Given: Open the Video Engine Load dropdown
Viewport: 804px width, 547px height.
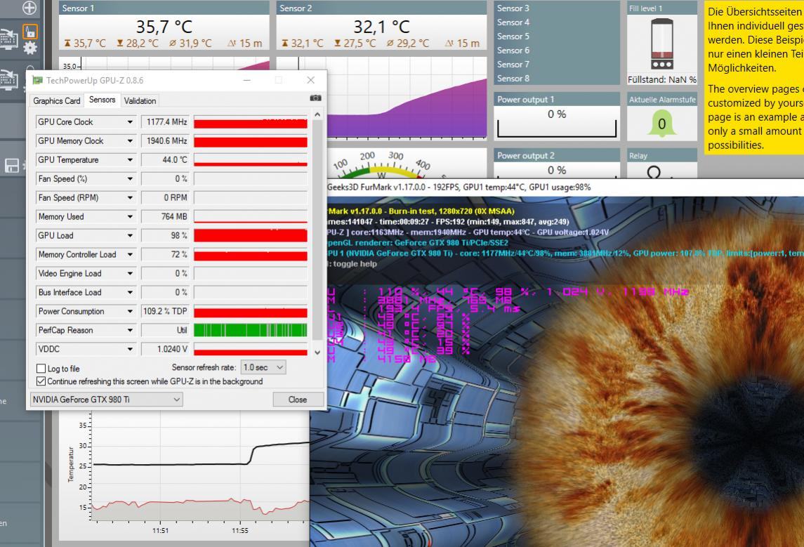Looking at the screenshot, I should pyautogui.click(x=130, y=274).
